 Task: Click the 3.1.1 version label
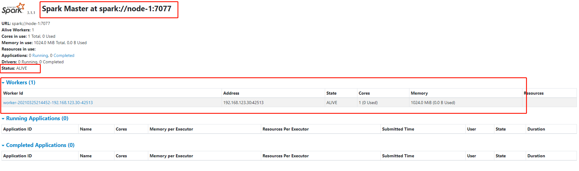31,13
